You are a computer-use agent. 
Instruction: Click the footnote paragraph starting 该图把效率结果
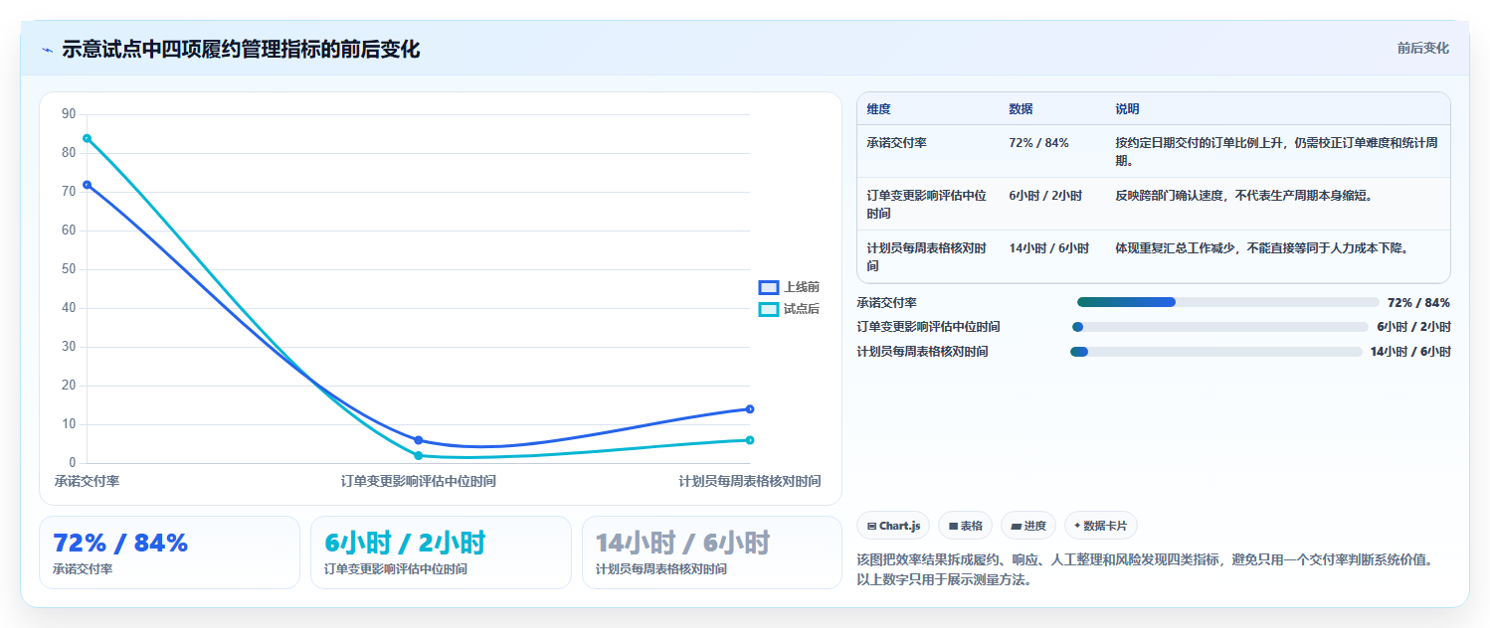[1145, 569]
